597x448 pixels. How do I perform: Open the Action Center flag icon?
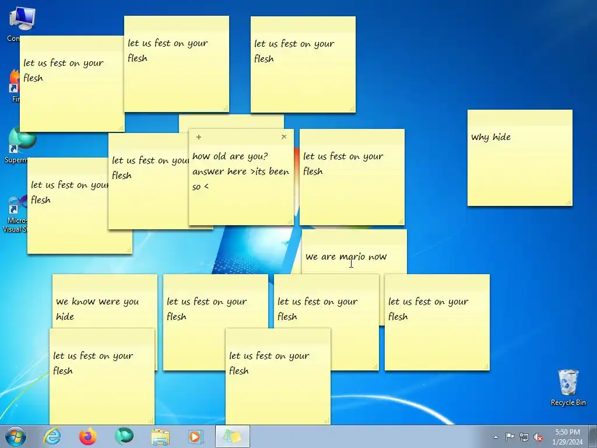pyautogui.click(x=510, y=437)
